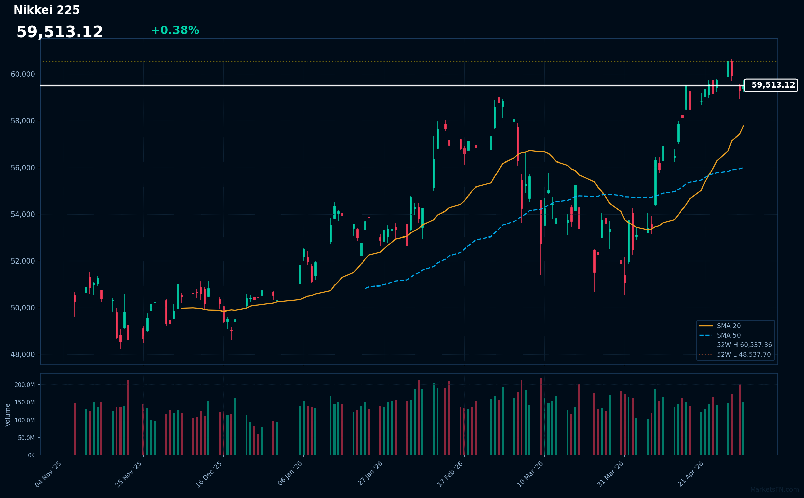Click the 52,000 price axis label
The image size is (804, 498).
click(23, 261)
